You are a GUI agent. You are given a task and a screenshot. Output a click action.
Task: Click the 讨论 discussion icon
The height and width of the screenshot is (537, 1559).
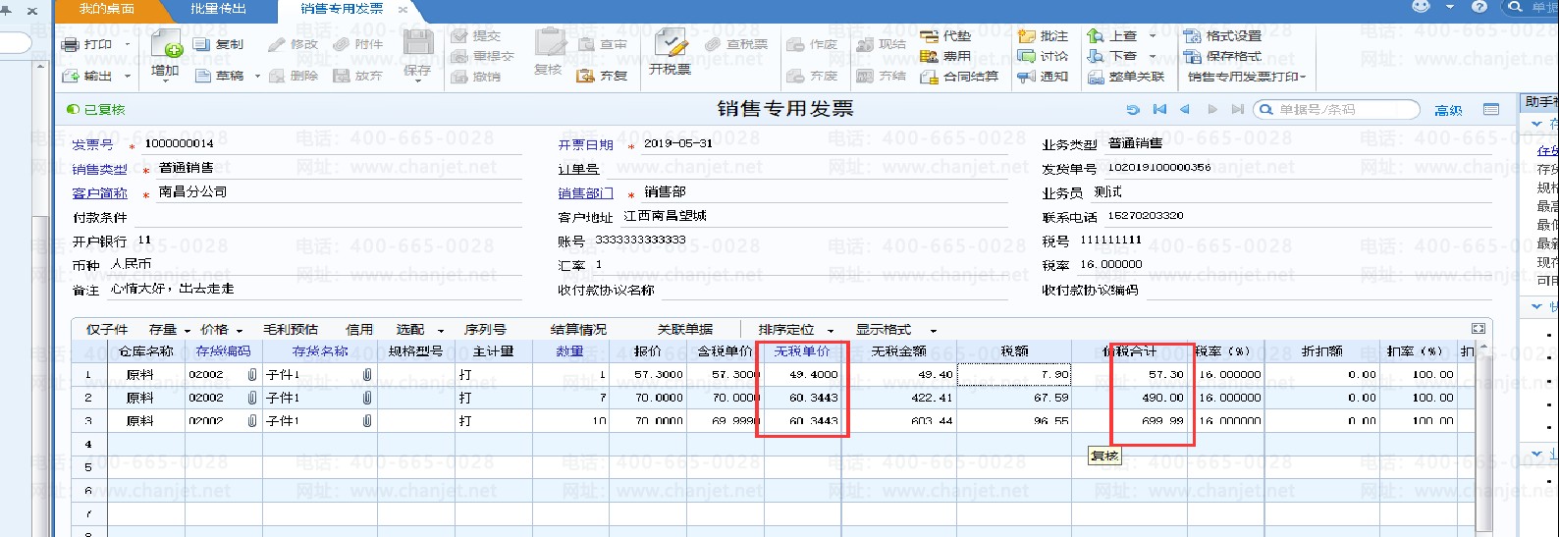(x=1026, y=56)
